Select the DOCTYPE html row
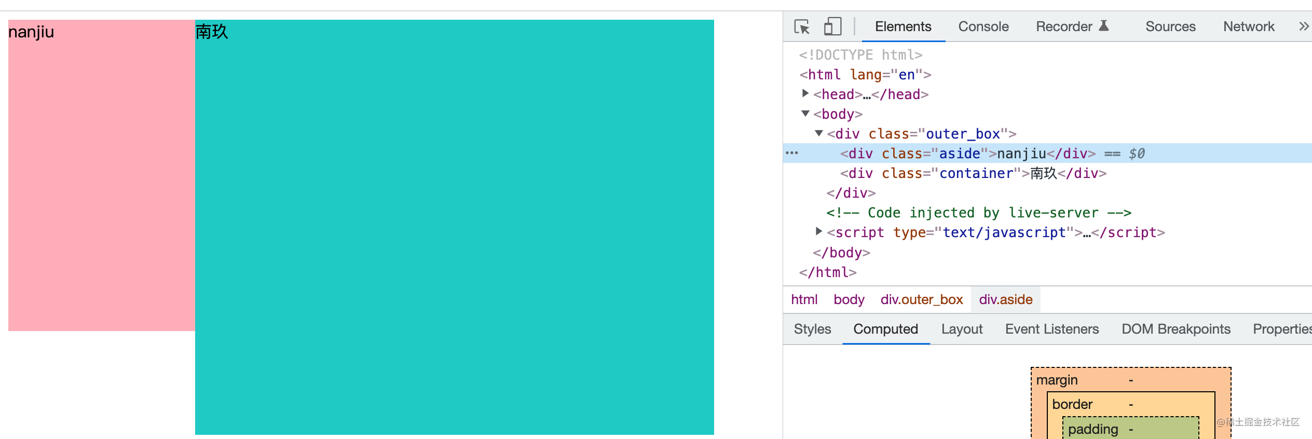The height and width of the screenshot is (439, 1312). click(1047, 54)
